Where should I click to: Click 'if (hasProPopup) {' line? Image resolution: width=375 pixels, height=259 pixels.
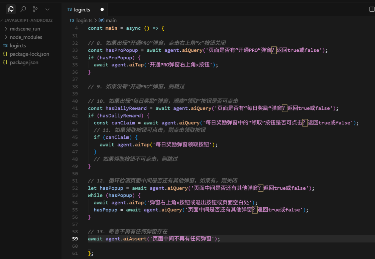point(114,58)
